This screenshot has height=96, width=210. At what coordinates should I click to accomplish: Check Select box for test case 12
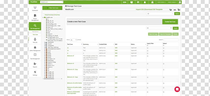164,51
